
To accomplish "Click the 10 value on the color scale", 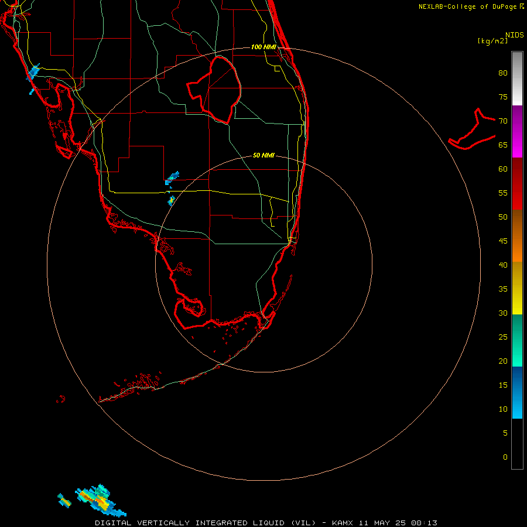I will point(503,409).
